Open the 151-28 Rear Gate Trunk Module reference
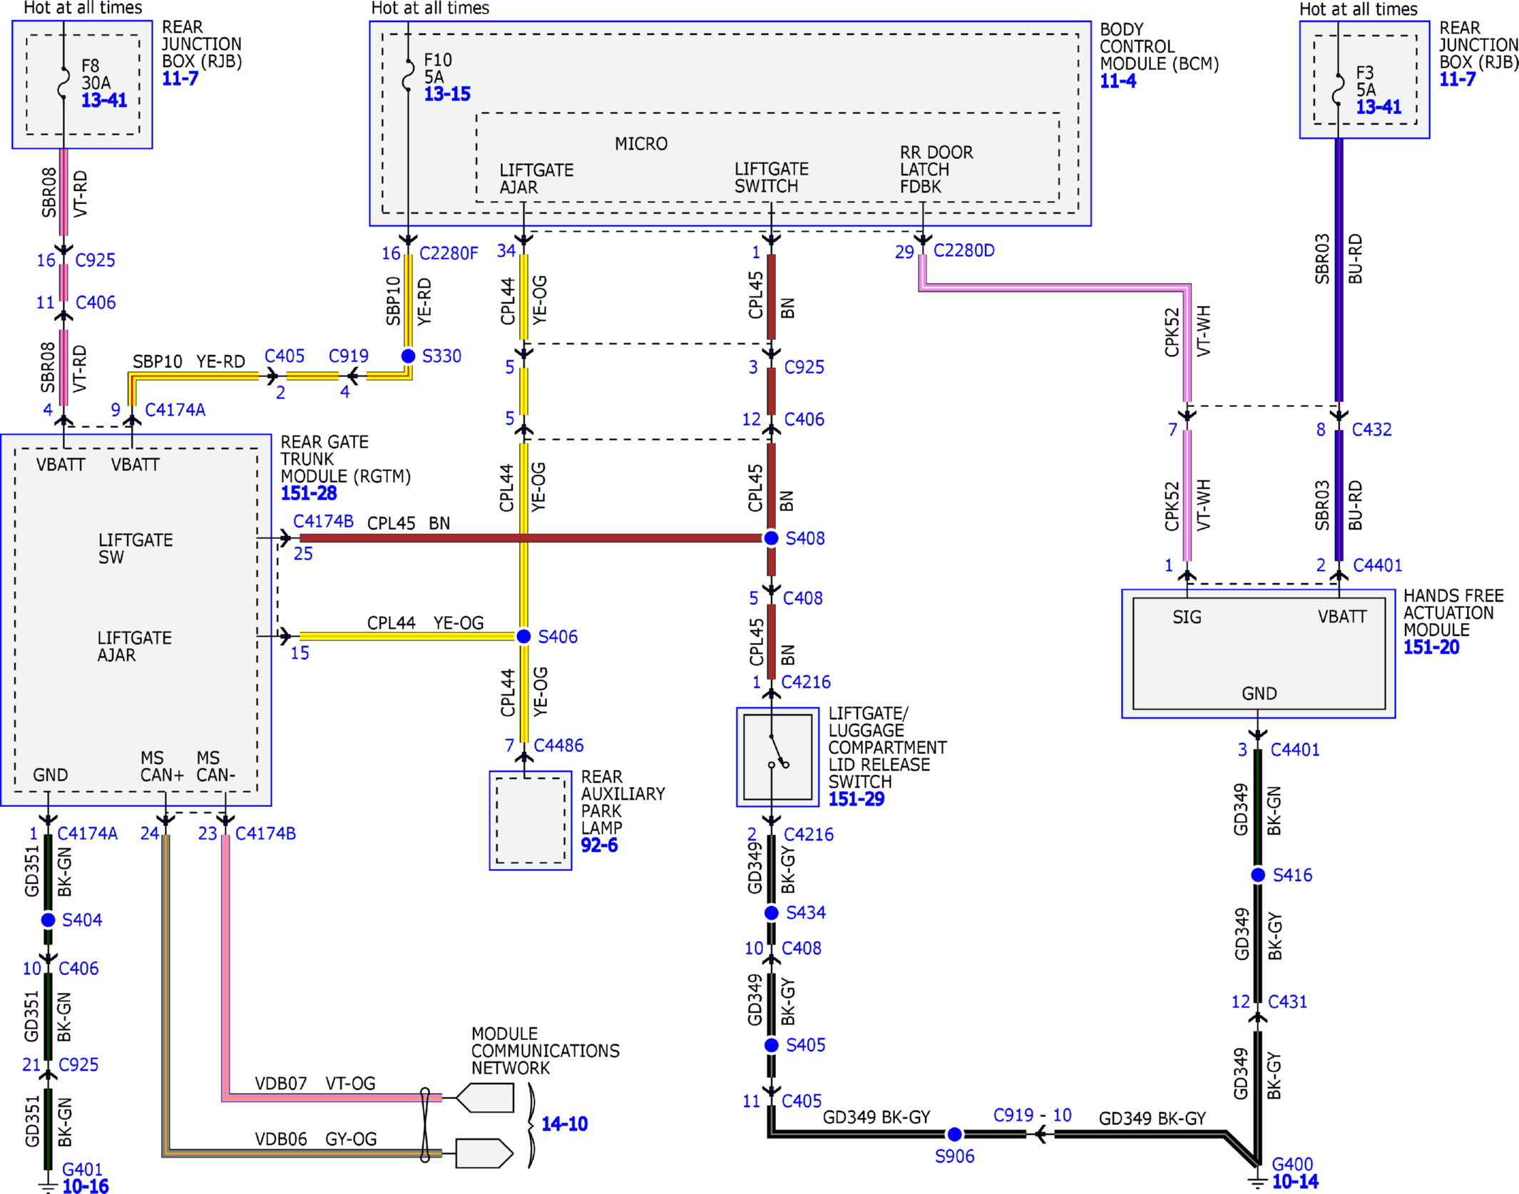This screenshot has height=1194, width=1519. click(308, 493)
